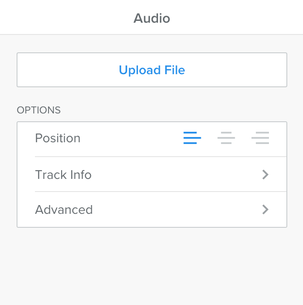Viewport: 303px width, 305px height.
Task: Click the 'Position' label
Action: [58, 138]
